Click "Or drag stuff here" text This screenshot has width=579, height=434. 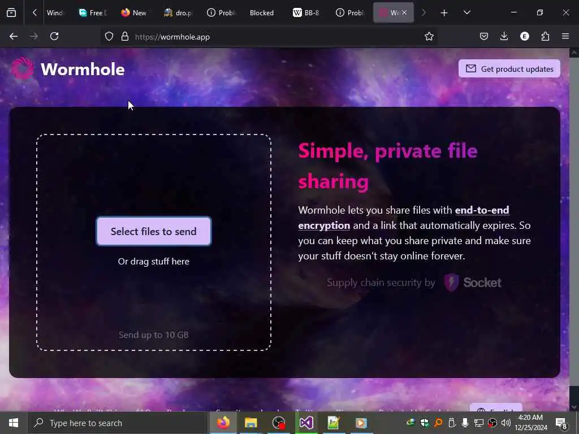[154, 262]
